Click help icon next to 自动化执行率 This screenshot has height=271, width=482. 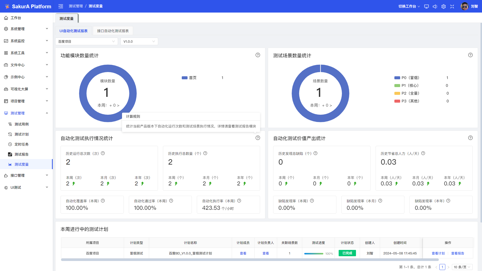pos(239,201)
